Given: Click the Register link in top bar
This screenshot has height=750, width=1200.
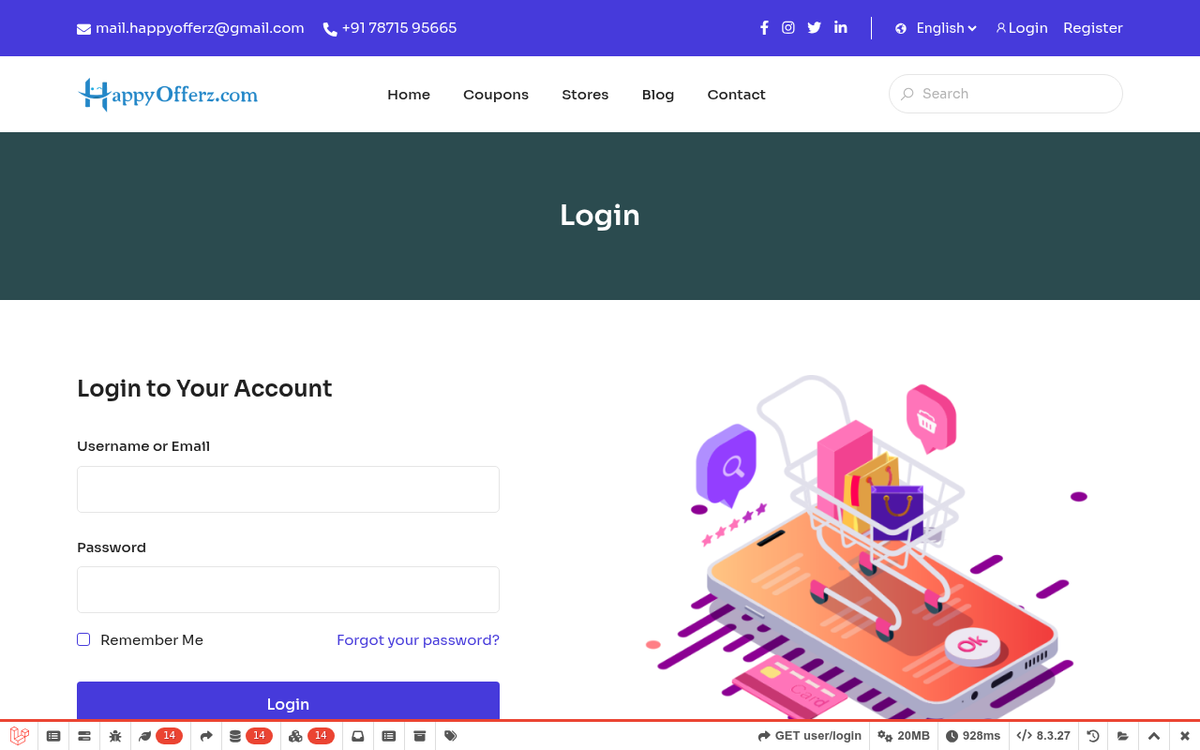Looking at the screenshot, I should [x=1092, y=28].
